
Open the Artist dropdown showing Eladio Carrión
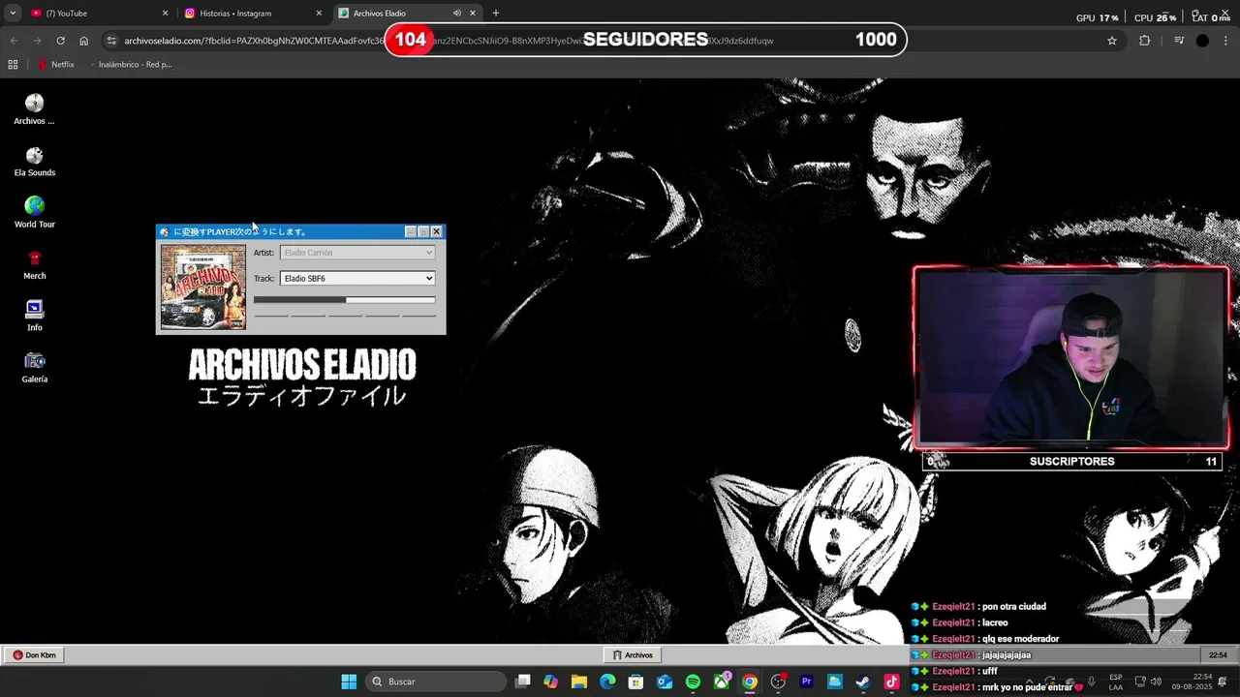[357, 253]
